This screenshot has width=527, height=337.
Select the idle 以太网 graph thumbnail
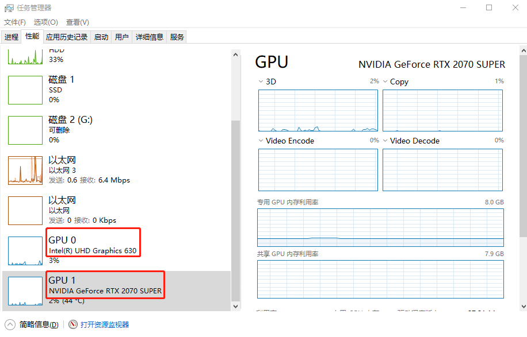[x=25, y=211]
